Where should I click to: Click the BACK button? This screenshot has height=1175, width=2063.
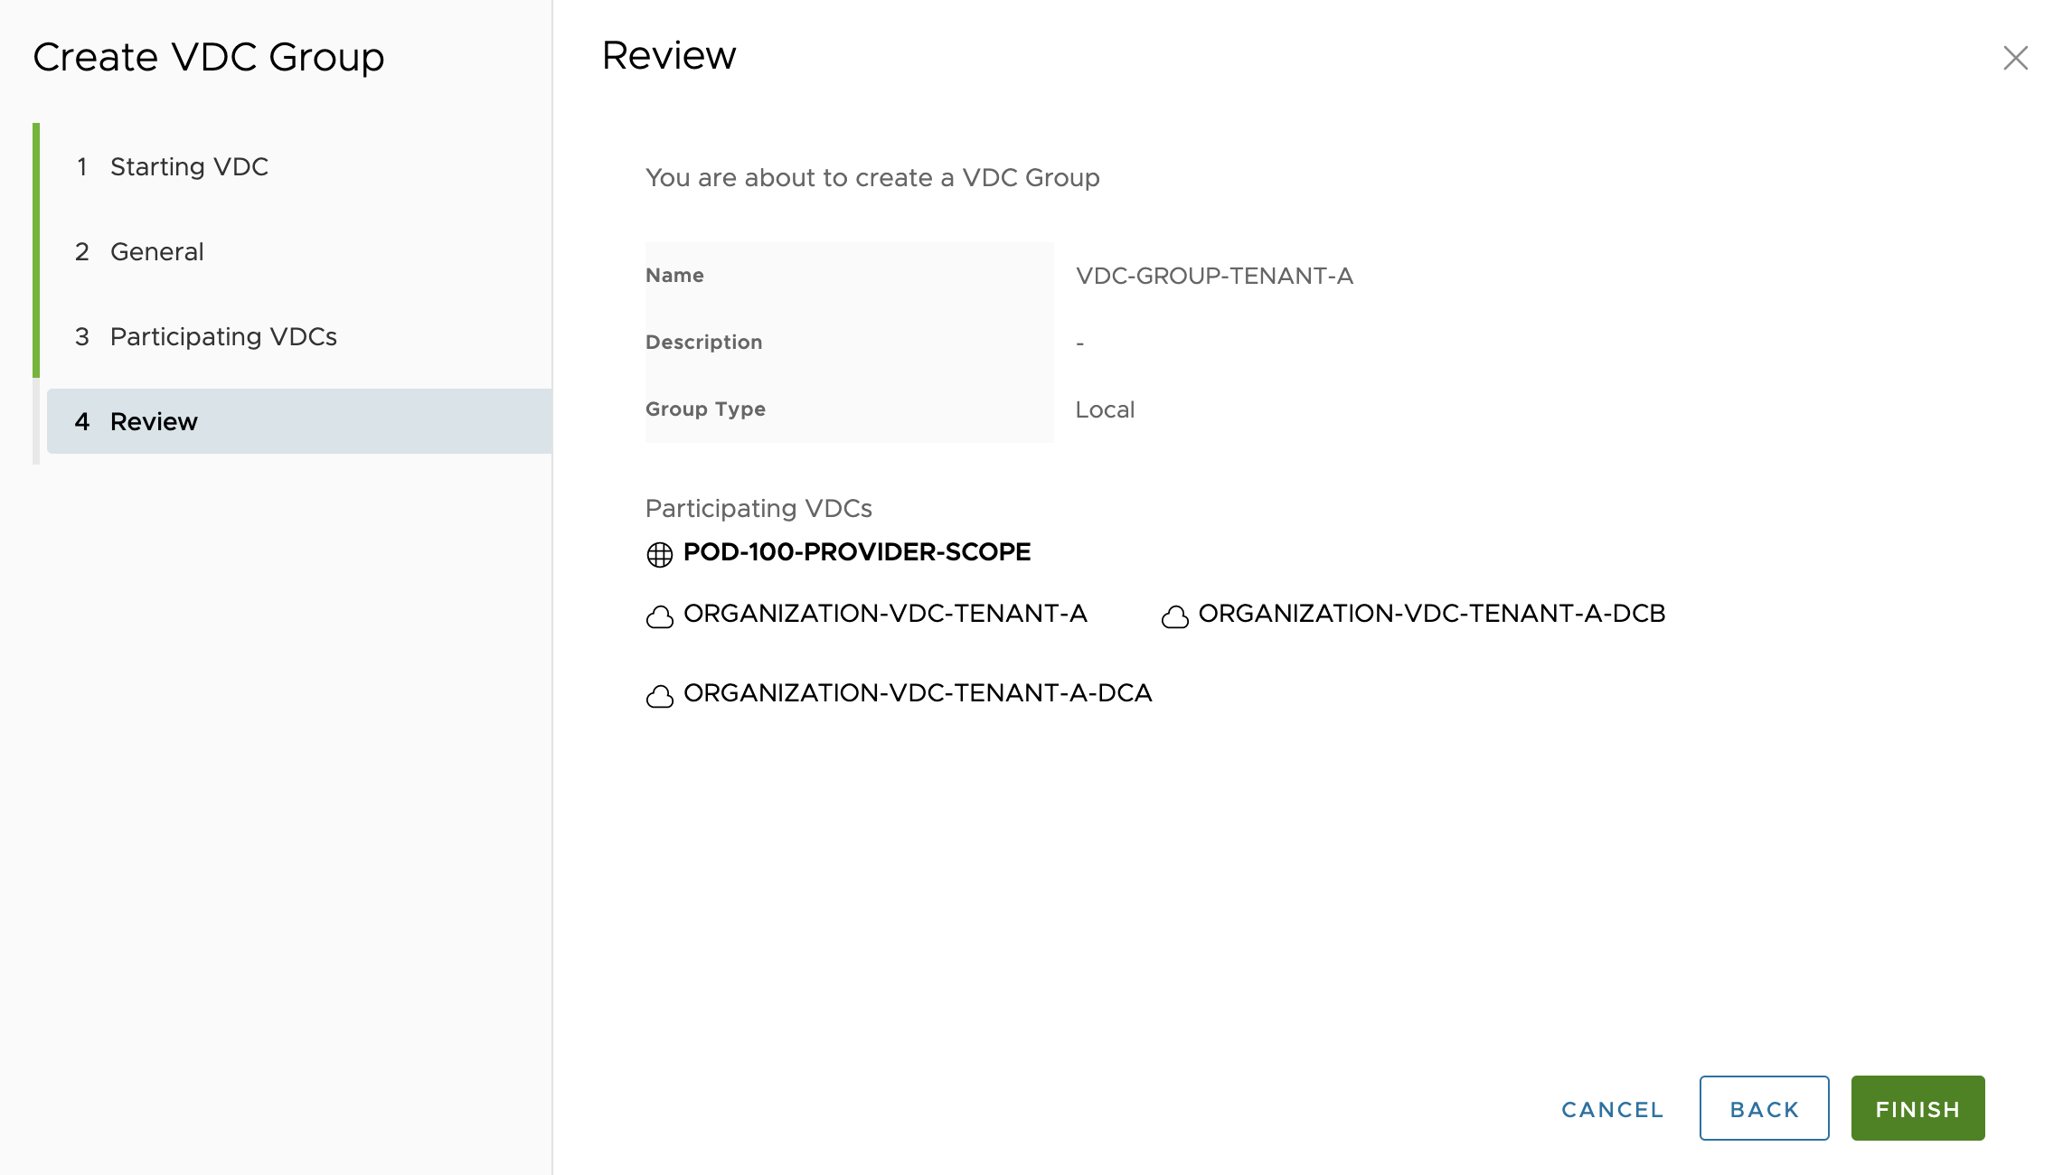(1764, 1108)
